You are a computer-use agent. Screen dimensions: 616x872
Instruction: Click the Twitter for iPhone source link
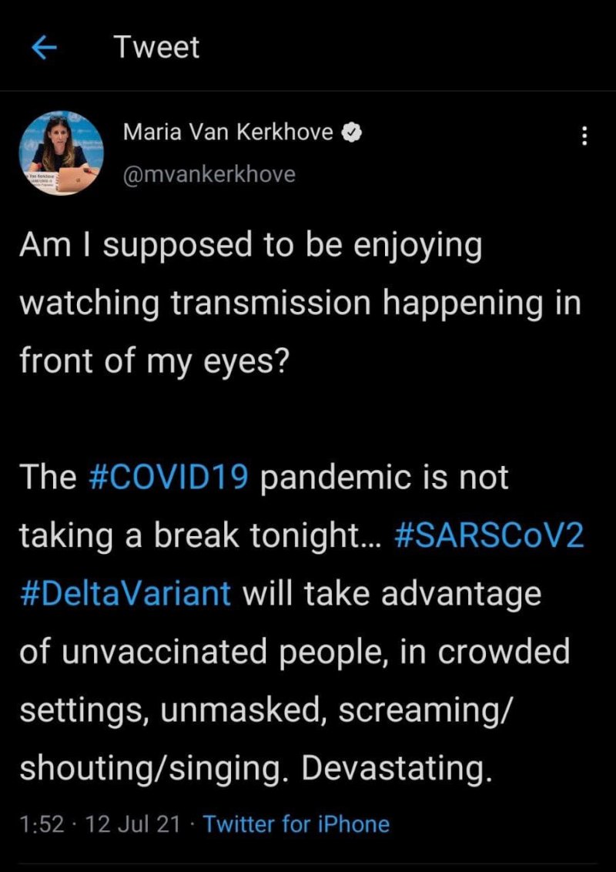[x=296, y=824]
